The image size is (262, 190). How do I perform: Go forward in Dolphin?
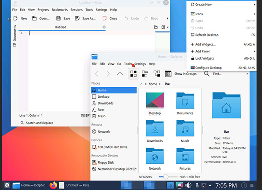108,74
